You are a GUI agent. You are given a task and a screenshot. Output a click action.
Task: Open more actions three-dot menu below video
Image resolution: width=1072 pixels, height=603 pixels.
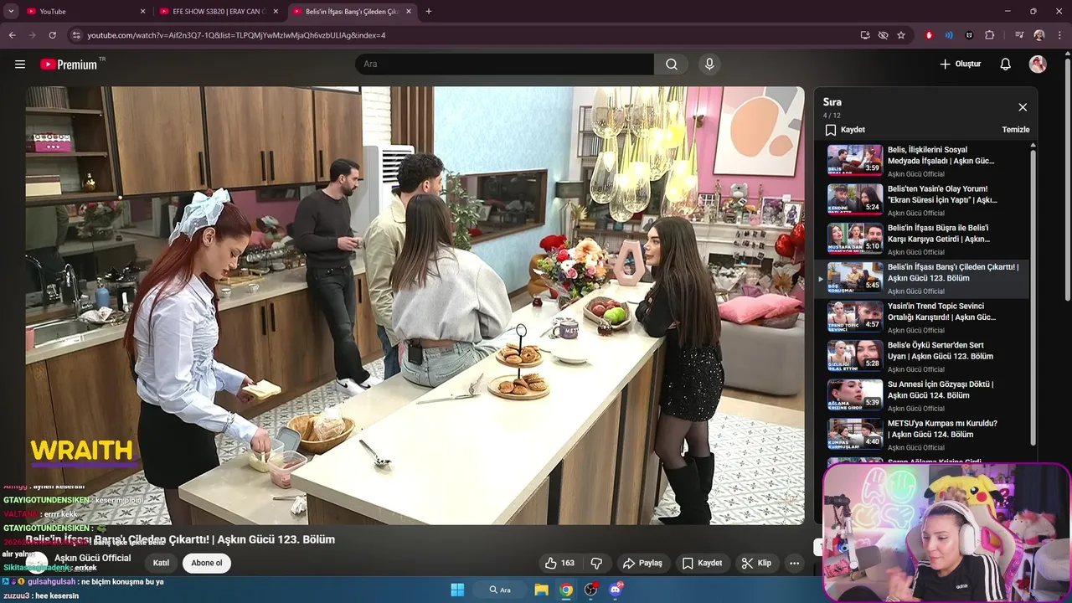[x=794, y=563]
